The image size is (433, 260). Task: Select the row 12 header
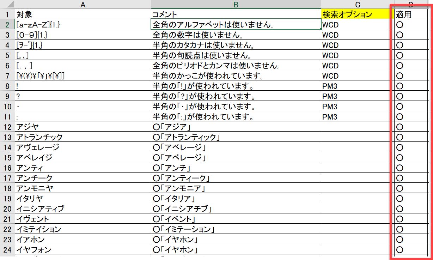(7, 127)
